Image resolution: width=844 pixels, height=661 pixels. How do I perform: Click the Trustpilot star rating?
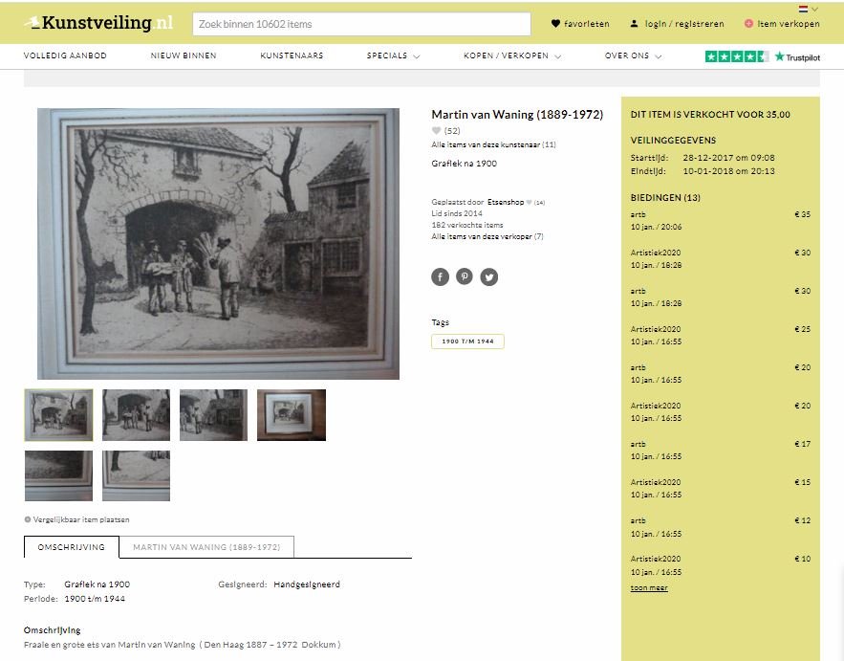pos(737,56)
